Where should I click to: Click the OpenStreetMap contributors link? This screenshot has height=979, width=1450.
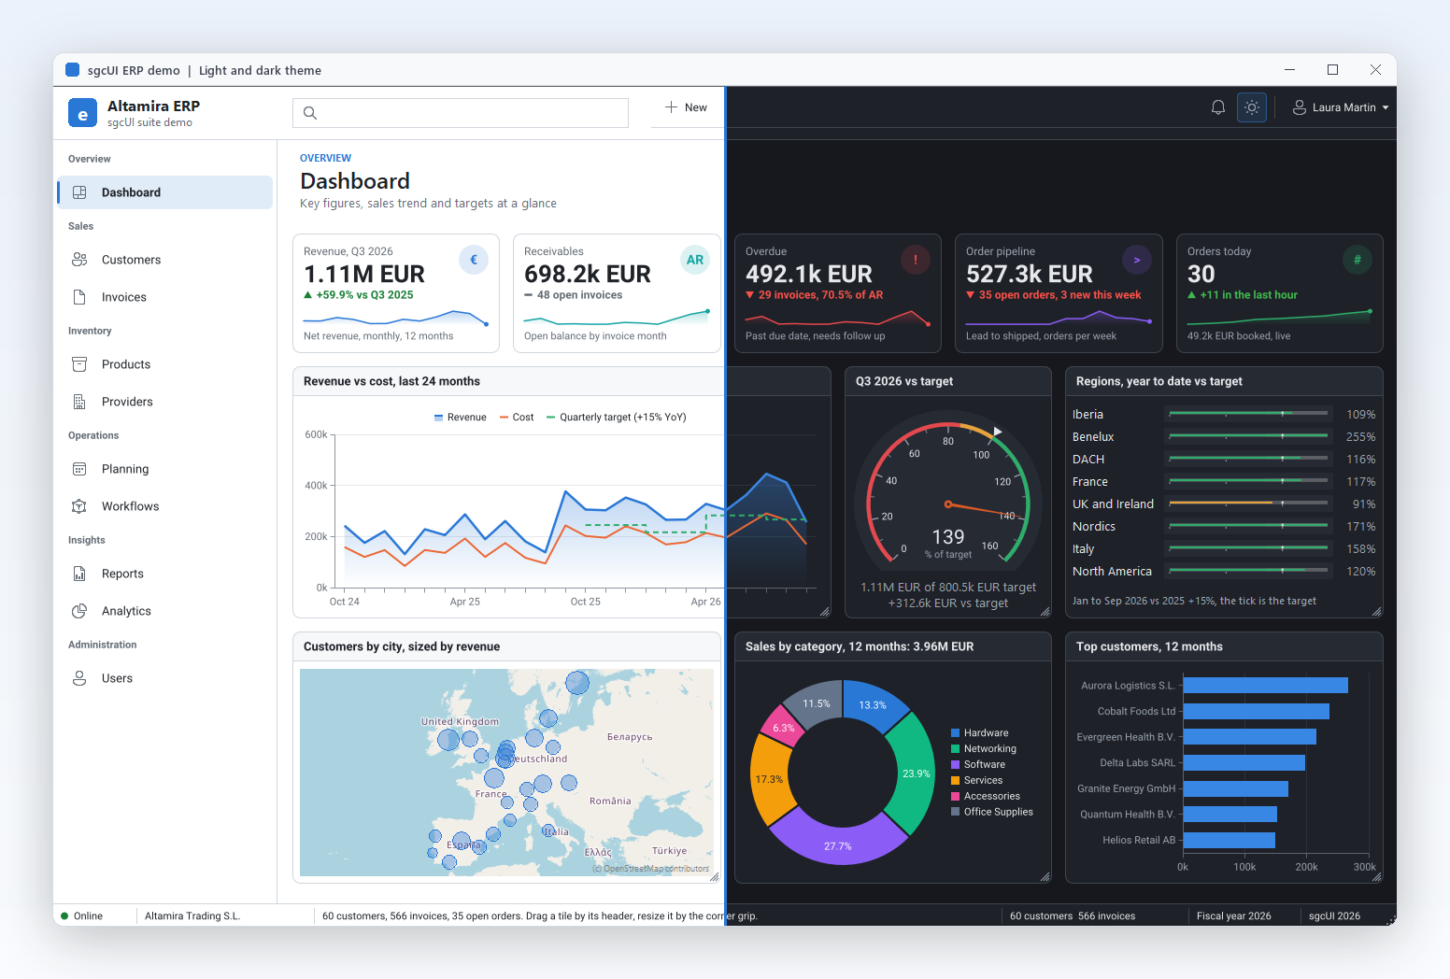pos(651,869)
